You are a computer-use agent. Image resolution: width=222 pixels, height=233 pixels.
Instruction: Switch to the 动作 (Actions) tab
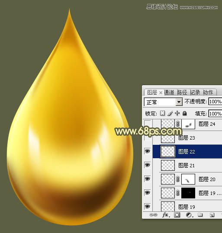pyautogui.click(x=208, y=93)
